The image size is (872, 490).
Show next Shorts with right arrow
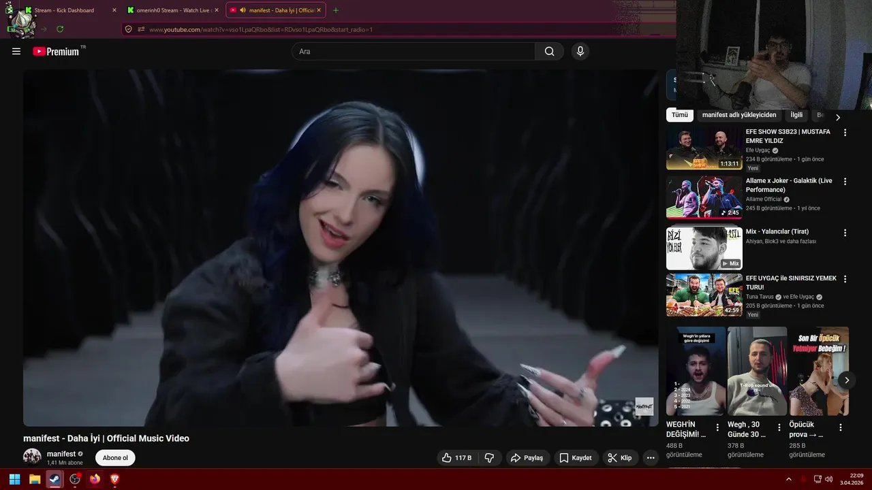pyautogui.click(x=847, y=380)
